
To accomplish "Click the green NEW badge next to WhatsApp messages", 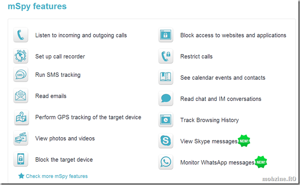I will tap(261, 162).
